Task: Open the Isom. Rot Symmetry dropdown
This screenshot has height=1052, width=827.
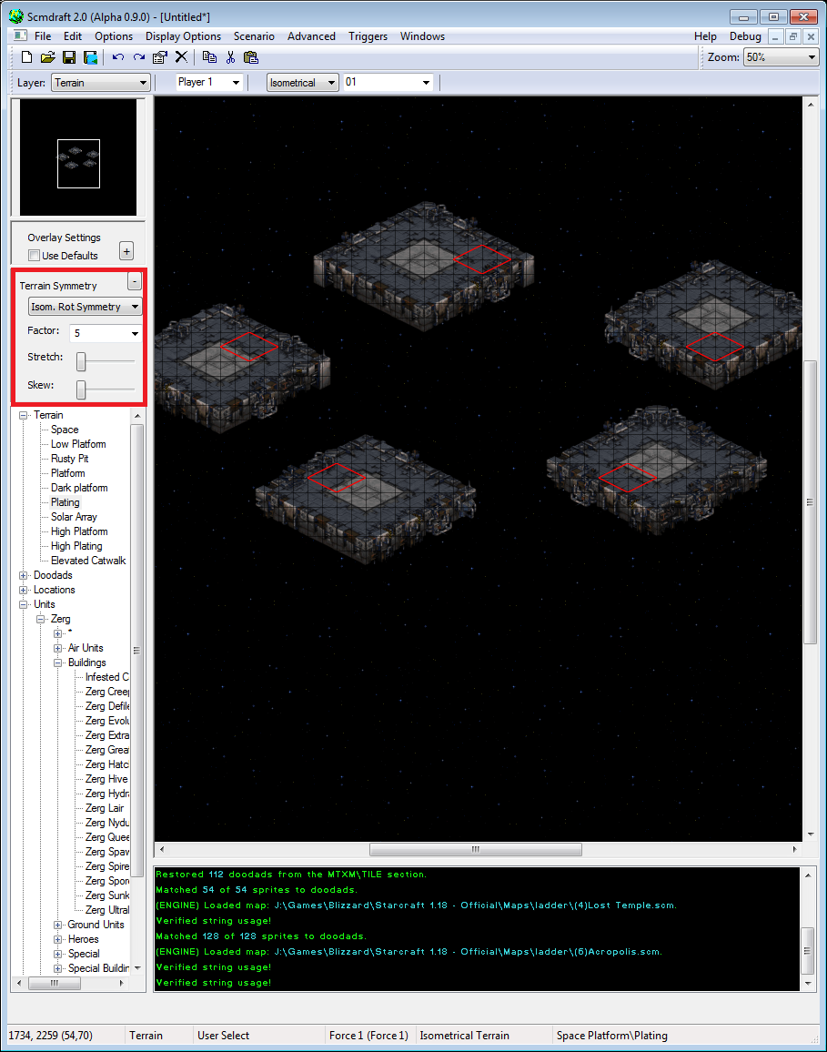Action: click(85, 307)
